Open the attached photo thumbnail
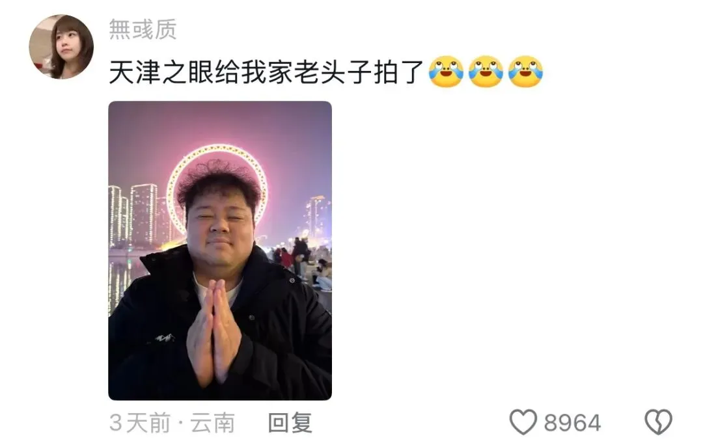 (x=220, y=250)
